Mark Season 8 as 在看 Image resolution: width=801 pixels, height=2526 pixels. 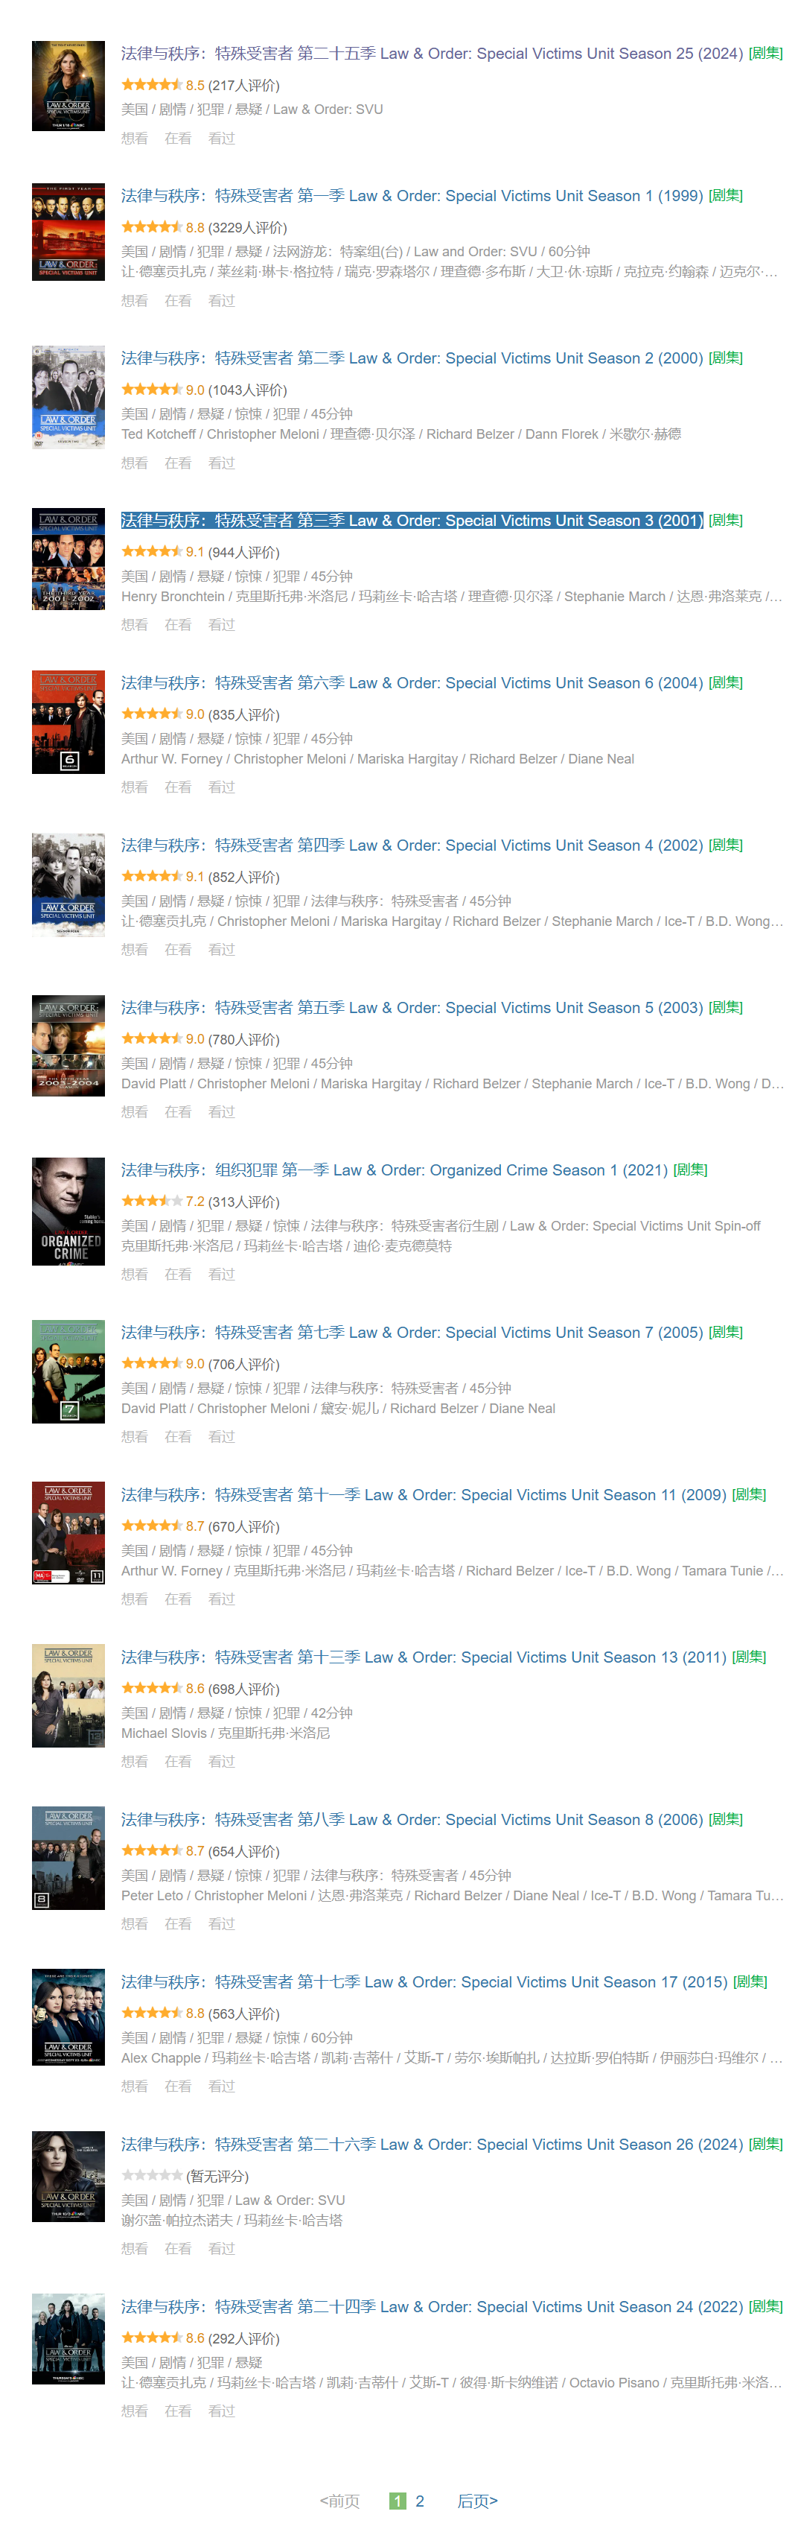177,1924
